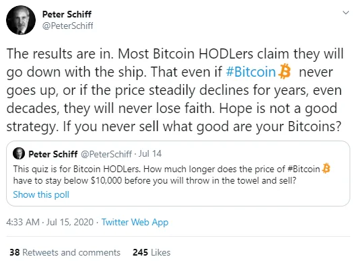Viewport: 359px width, 265px height.
Task: Open the small avatar in quoted tweet
Action: tap(19, 153)
